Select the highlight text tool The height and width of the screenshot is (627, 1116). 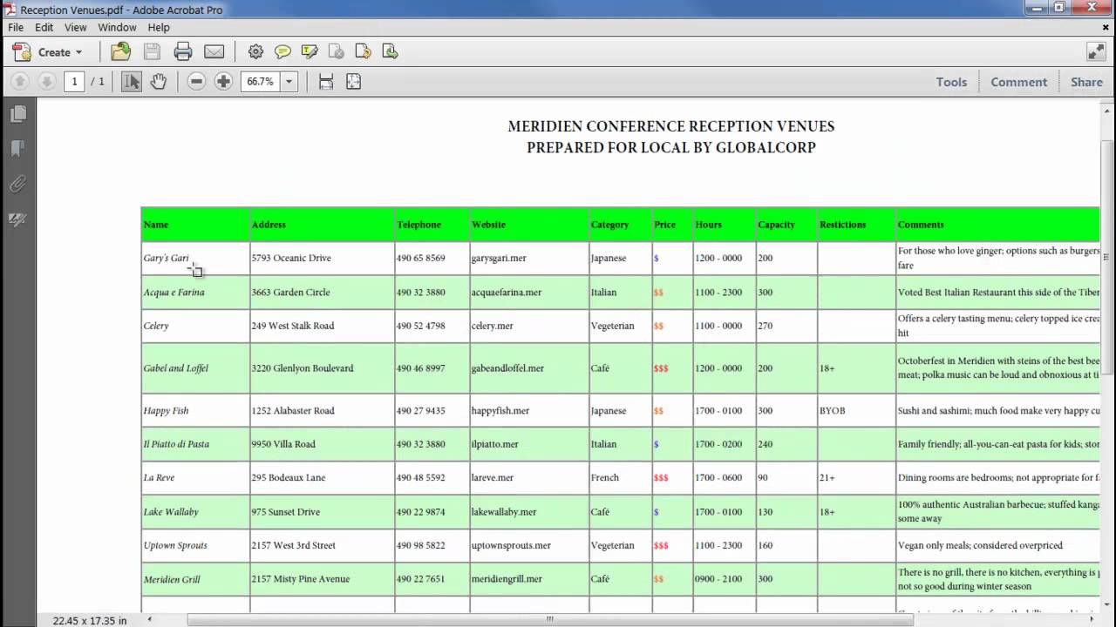click(310, 52)
